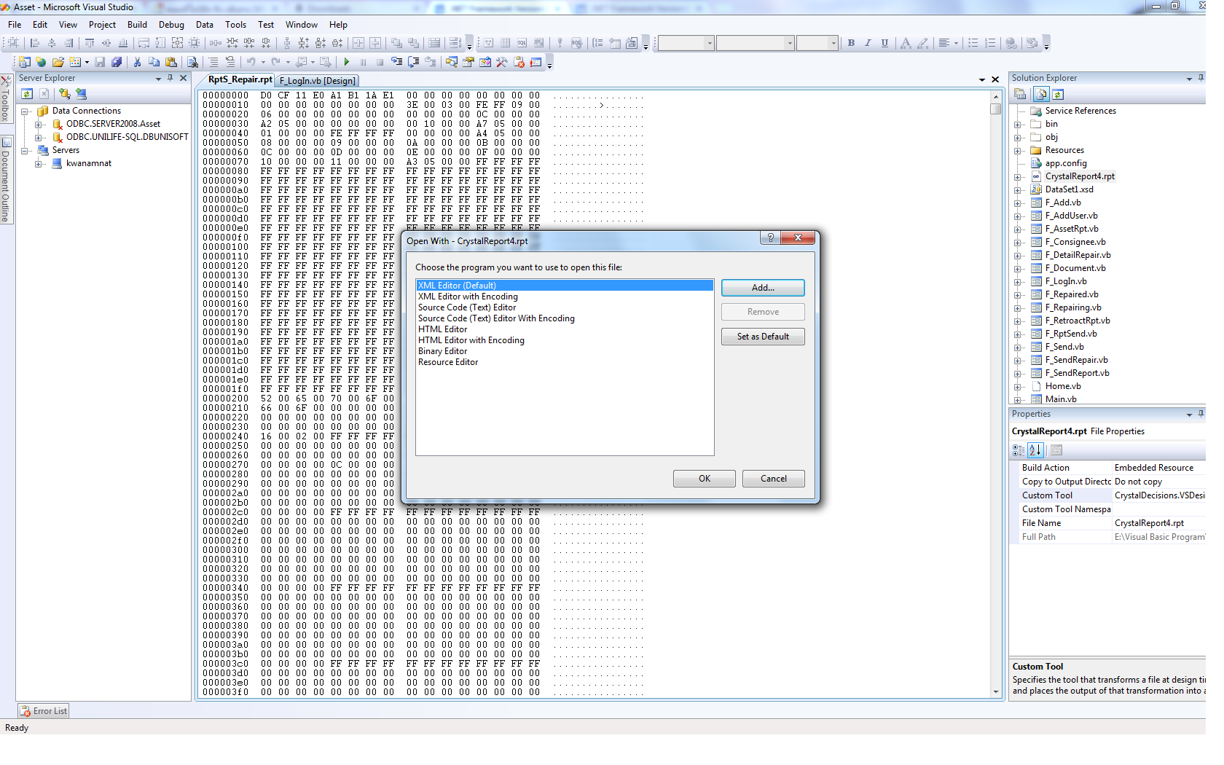Toggle Show All Files in Solution Explorer

pyautogui.click(x=1041, y=94)
